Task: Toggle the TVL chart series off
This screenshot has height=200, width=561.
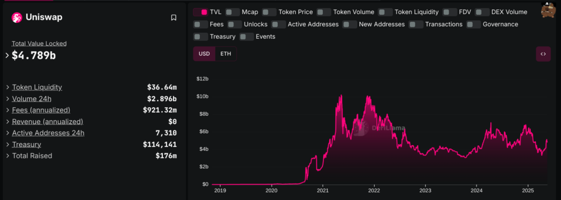Action: [201, 12]
